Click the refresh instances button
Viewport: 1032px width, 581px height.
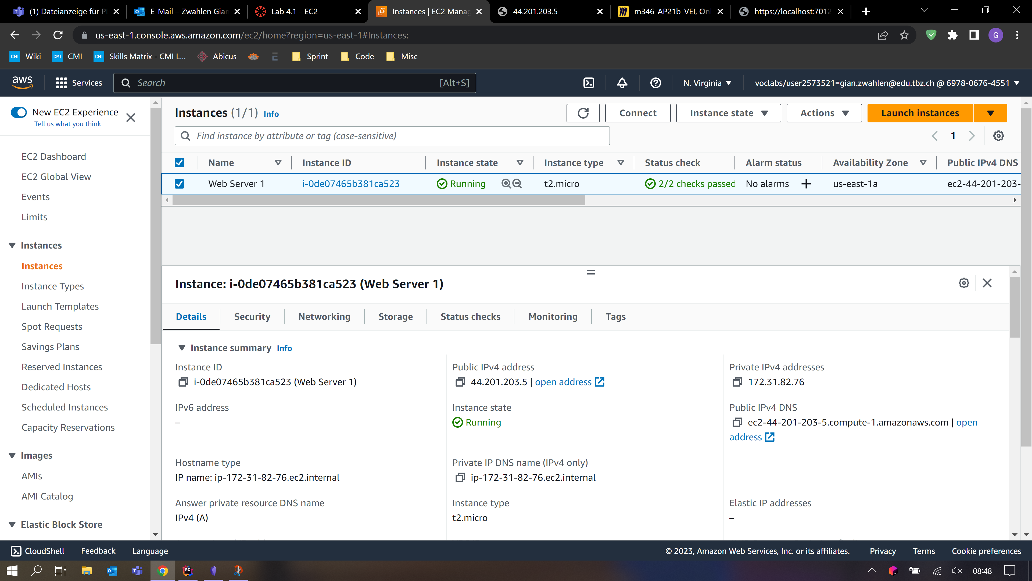pos(583,113)
